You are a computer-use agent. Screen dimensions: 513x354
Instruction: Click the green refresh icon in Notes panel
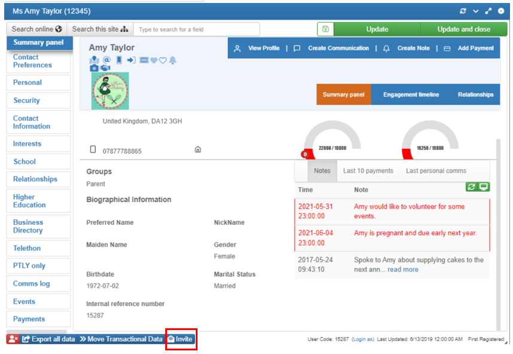(472, 187)
